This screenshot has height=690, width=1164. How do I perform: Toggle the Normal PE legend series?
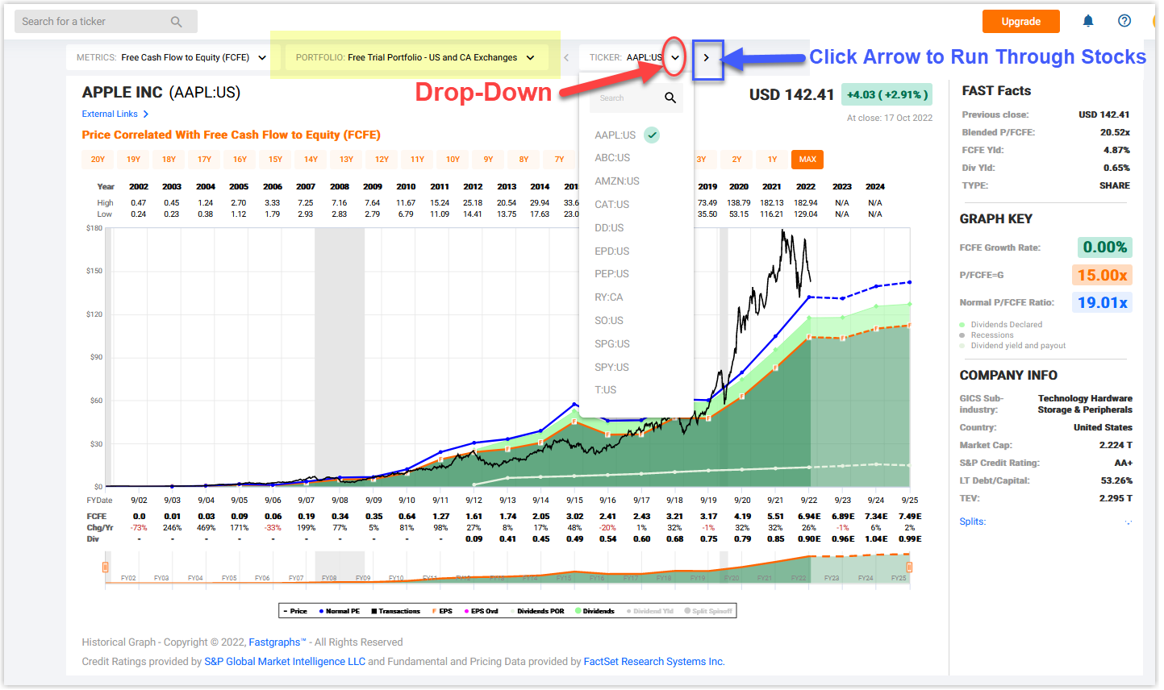pyautogui.click(x=340, y=612)
